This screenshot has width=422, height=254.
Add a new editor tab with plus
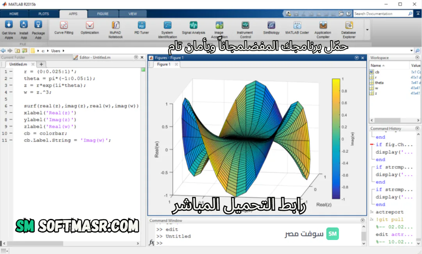41,64
